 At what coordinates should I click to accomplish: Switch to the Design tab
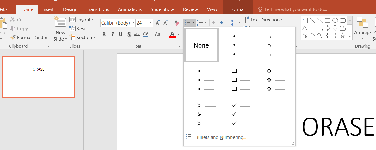pos(70,9)
